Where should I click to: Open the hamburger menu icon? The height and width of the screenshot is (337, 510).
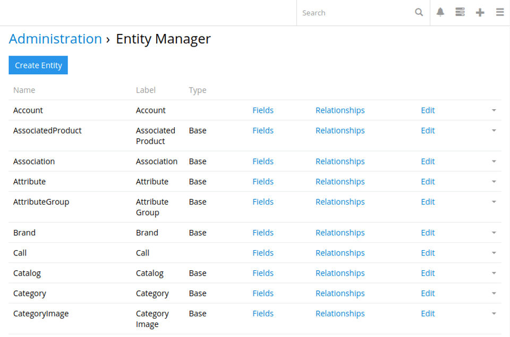(500, 13)
